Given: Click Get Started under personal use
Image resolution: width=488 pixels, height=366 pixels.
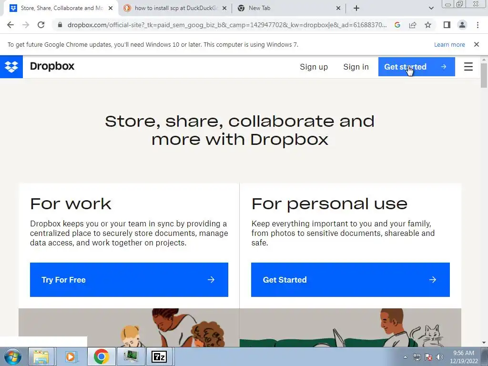Looking at the screenshot, I should click(x=350, y=279).
